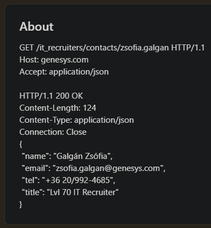
Task: Click the email address zsofia.galgan@genesys.com
Action: (x=107, y=168)
